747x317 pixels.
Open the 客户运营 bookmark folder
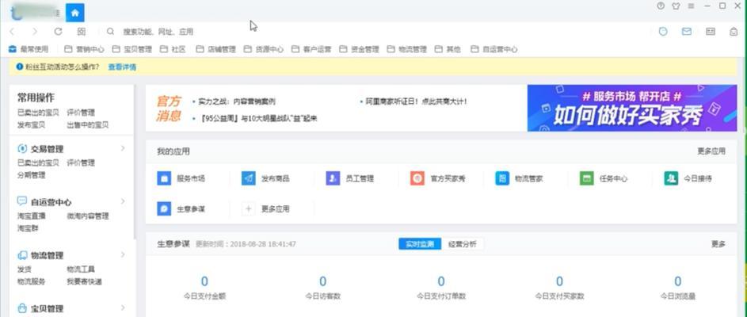coord(311,49)
